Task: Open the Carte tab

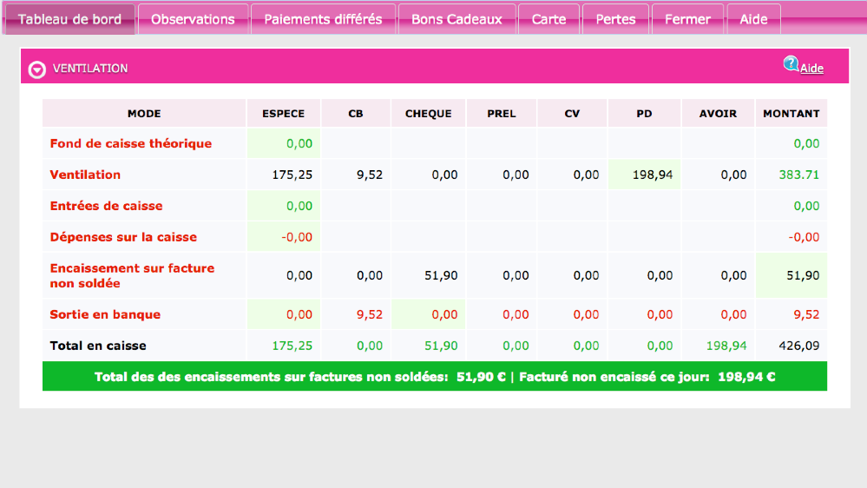Action: (x=548, y=19)
